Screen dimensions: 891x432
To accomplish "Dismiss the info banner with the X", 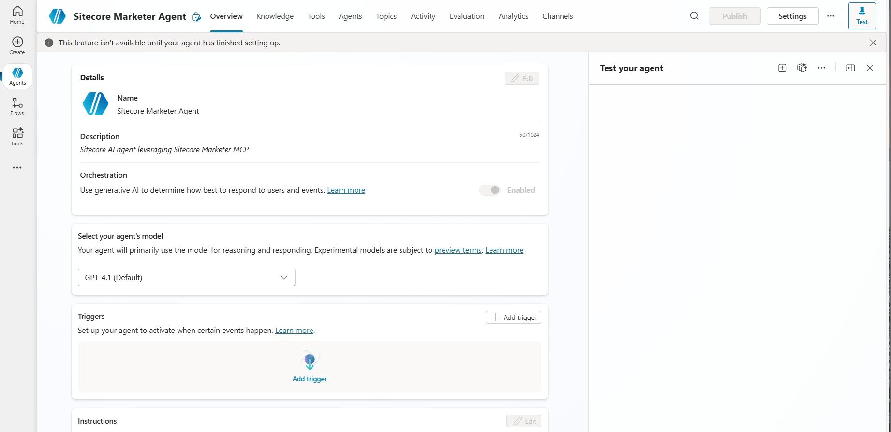I will click(x=873, y=43).
